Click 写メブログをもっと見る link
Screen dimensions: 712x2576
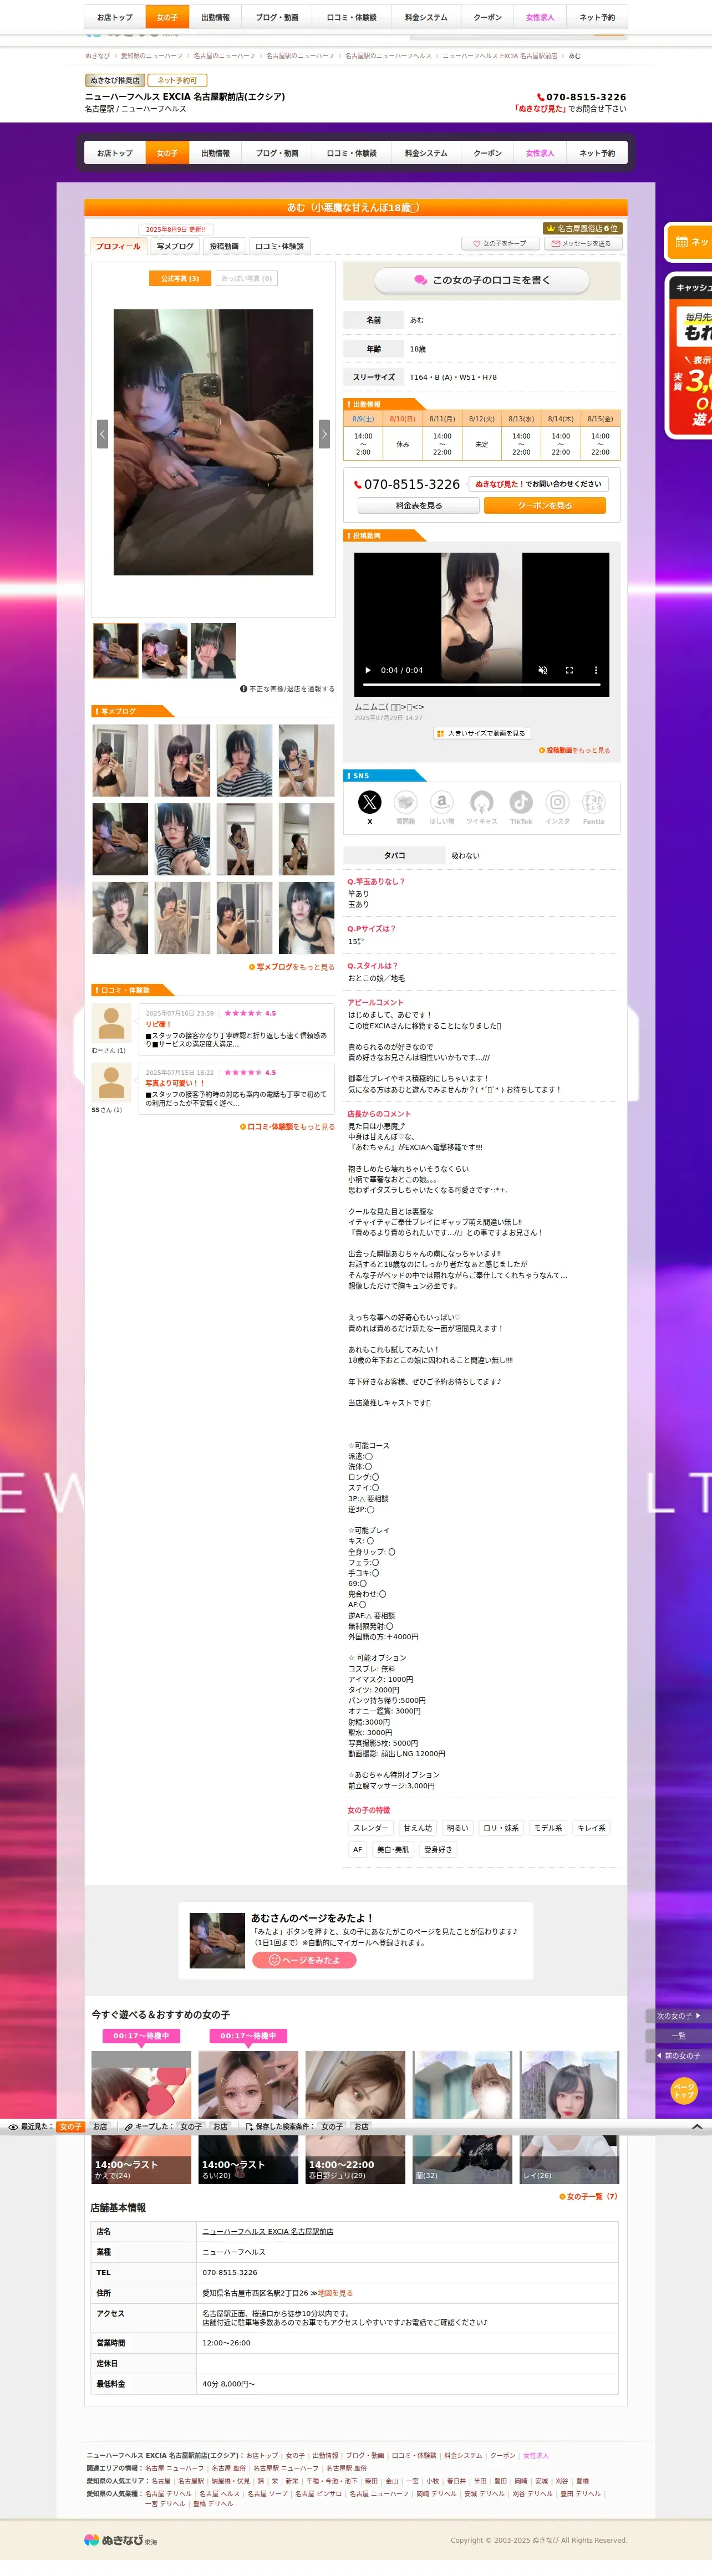pyautogui.click(x=291, y=967)
